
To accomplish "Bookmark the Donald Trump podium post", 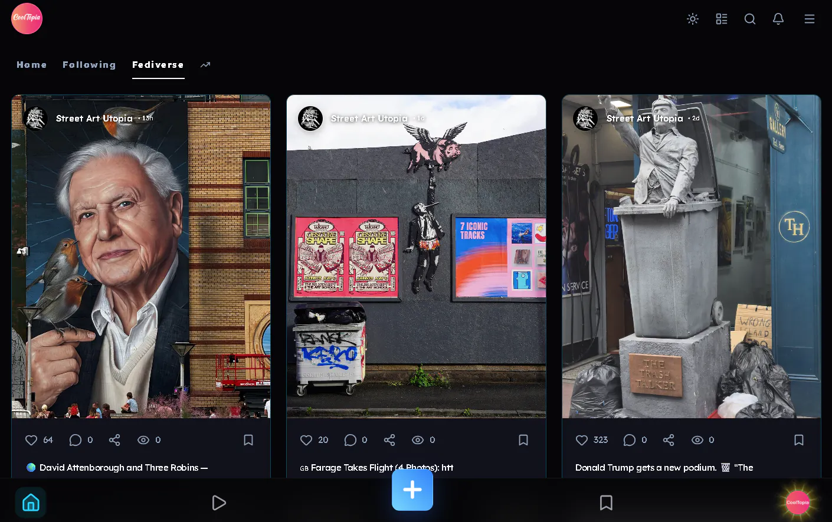I will click(x=799, y=440).
